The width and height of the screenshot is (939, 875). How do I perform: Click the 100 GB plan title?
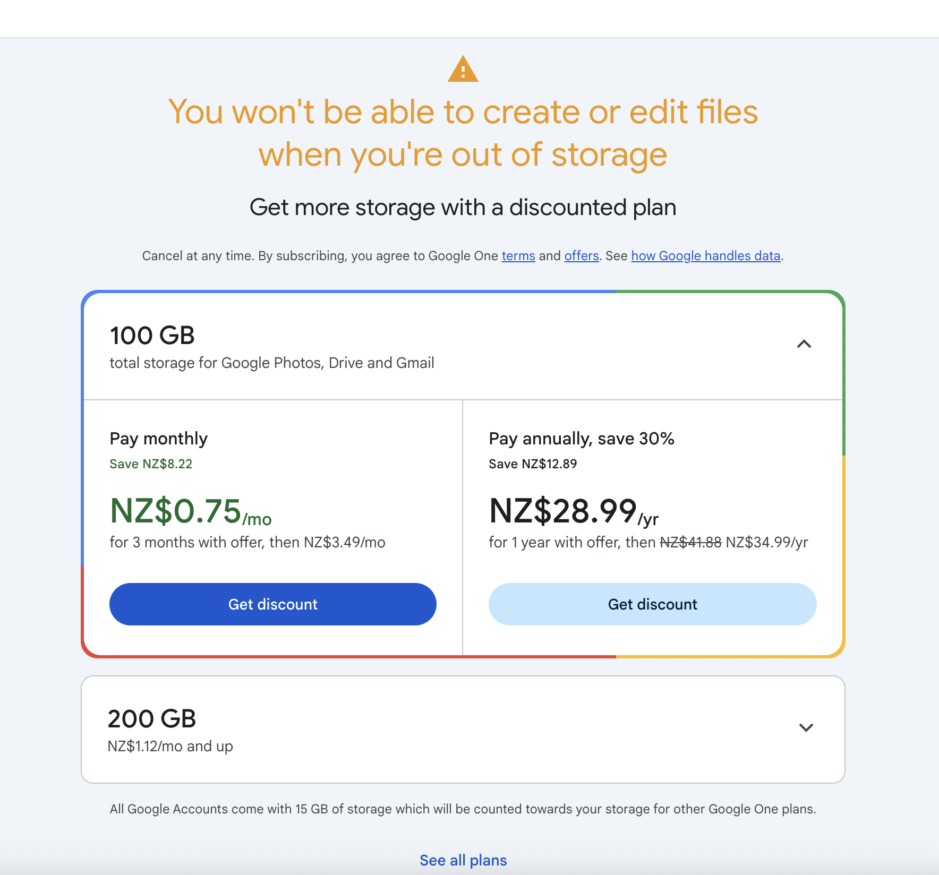click(x=152, y=336)
